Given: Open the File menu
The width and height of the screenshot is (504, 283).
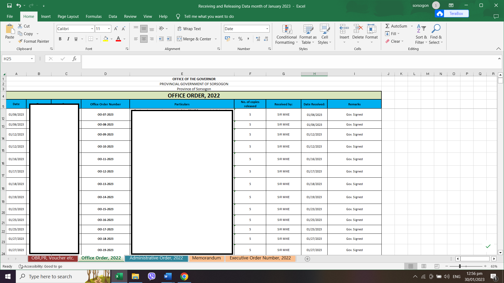Looking at the screenshot, I should click(10, 16).
